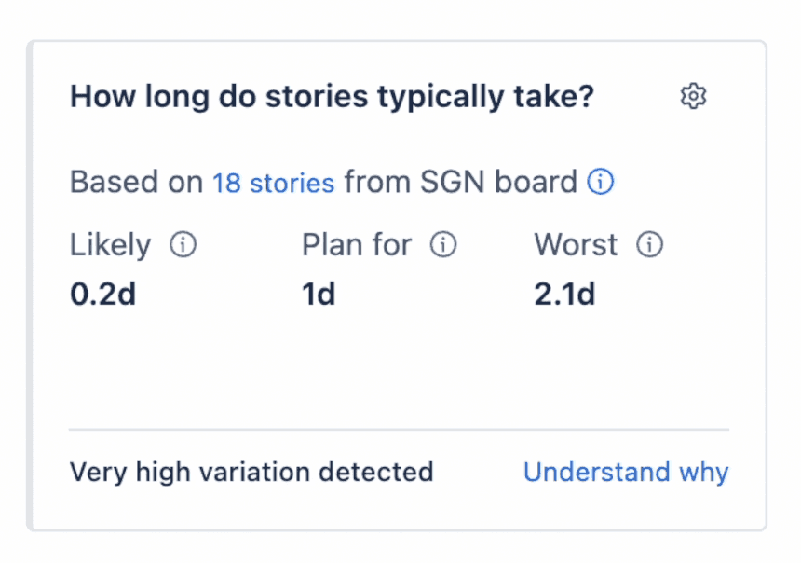Click the "from SGN board" text
The height and width of the screenshot is (563, 801).
460,183
